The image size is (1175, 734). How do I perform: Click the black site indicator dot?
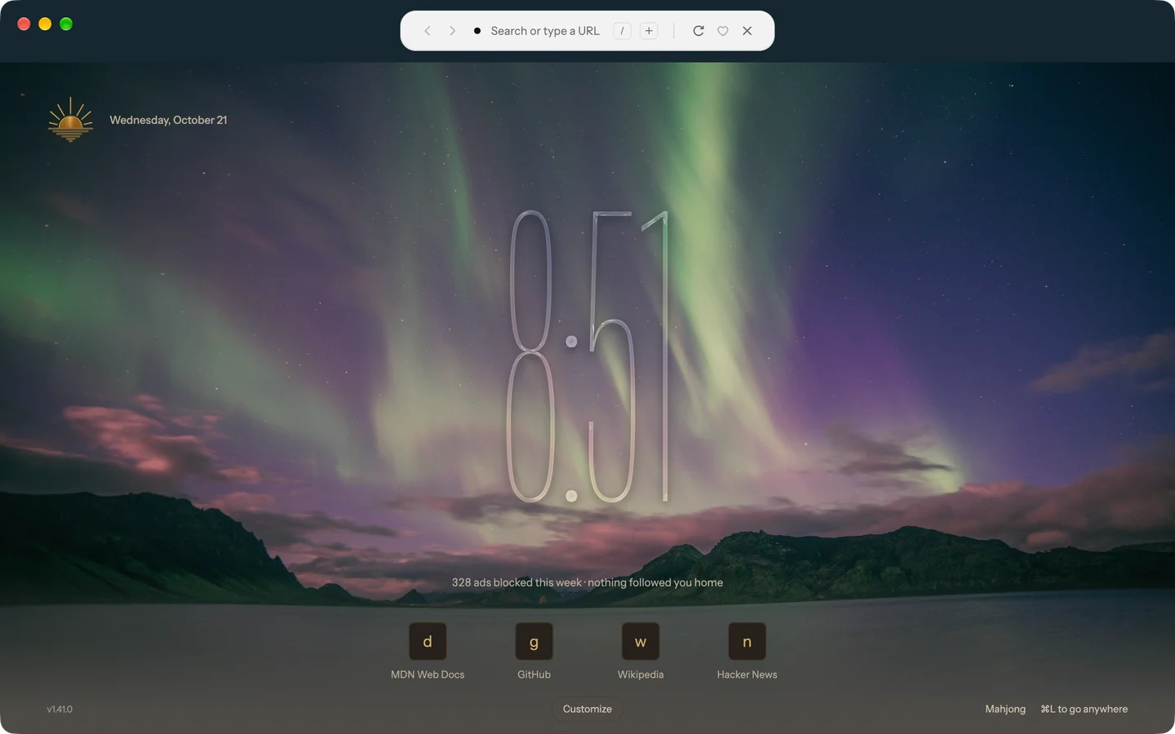coord(477,31)
